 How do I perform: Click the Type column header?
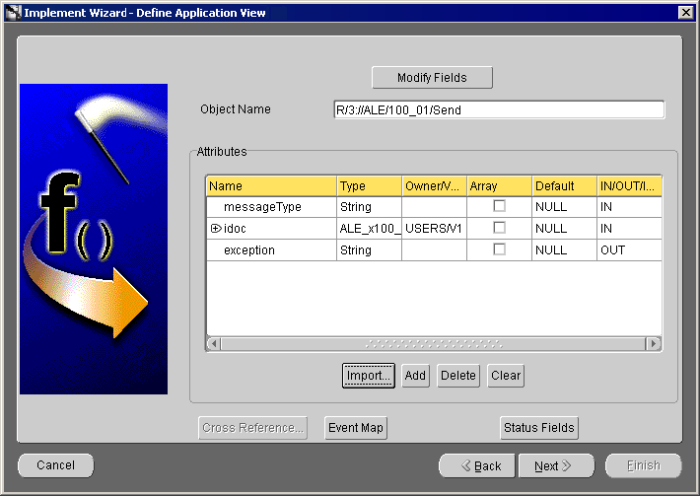(x=369, y=186)
